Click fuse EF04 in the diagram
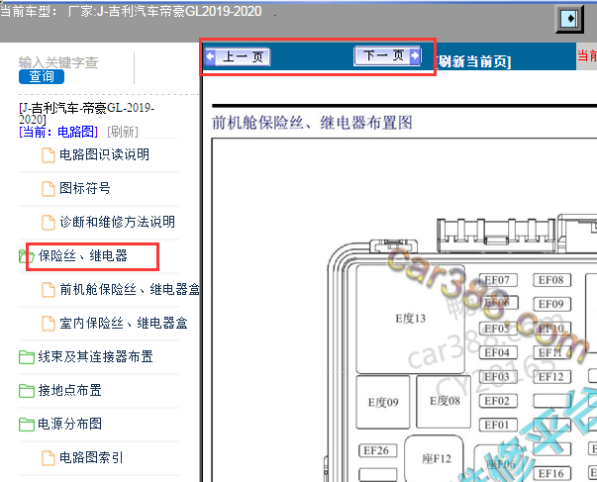The width and height of the screenshot is (597, 482). 498,352
